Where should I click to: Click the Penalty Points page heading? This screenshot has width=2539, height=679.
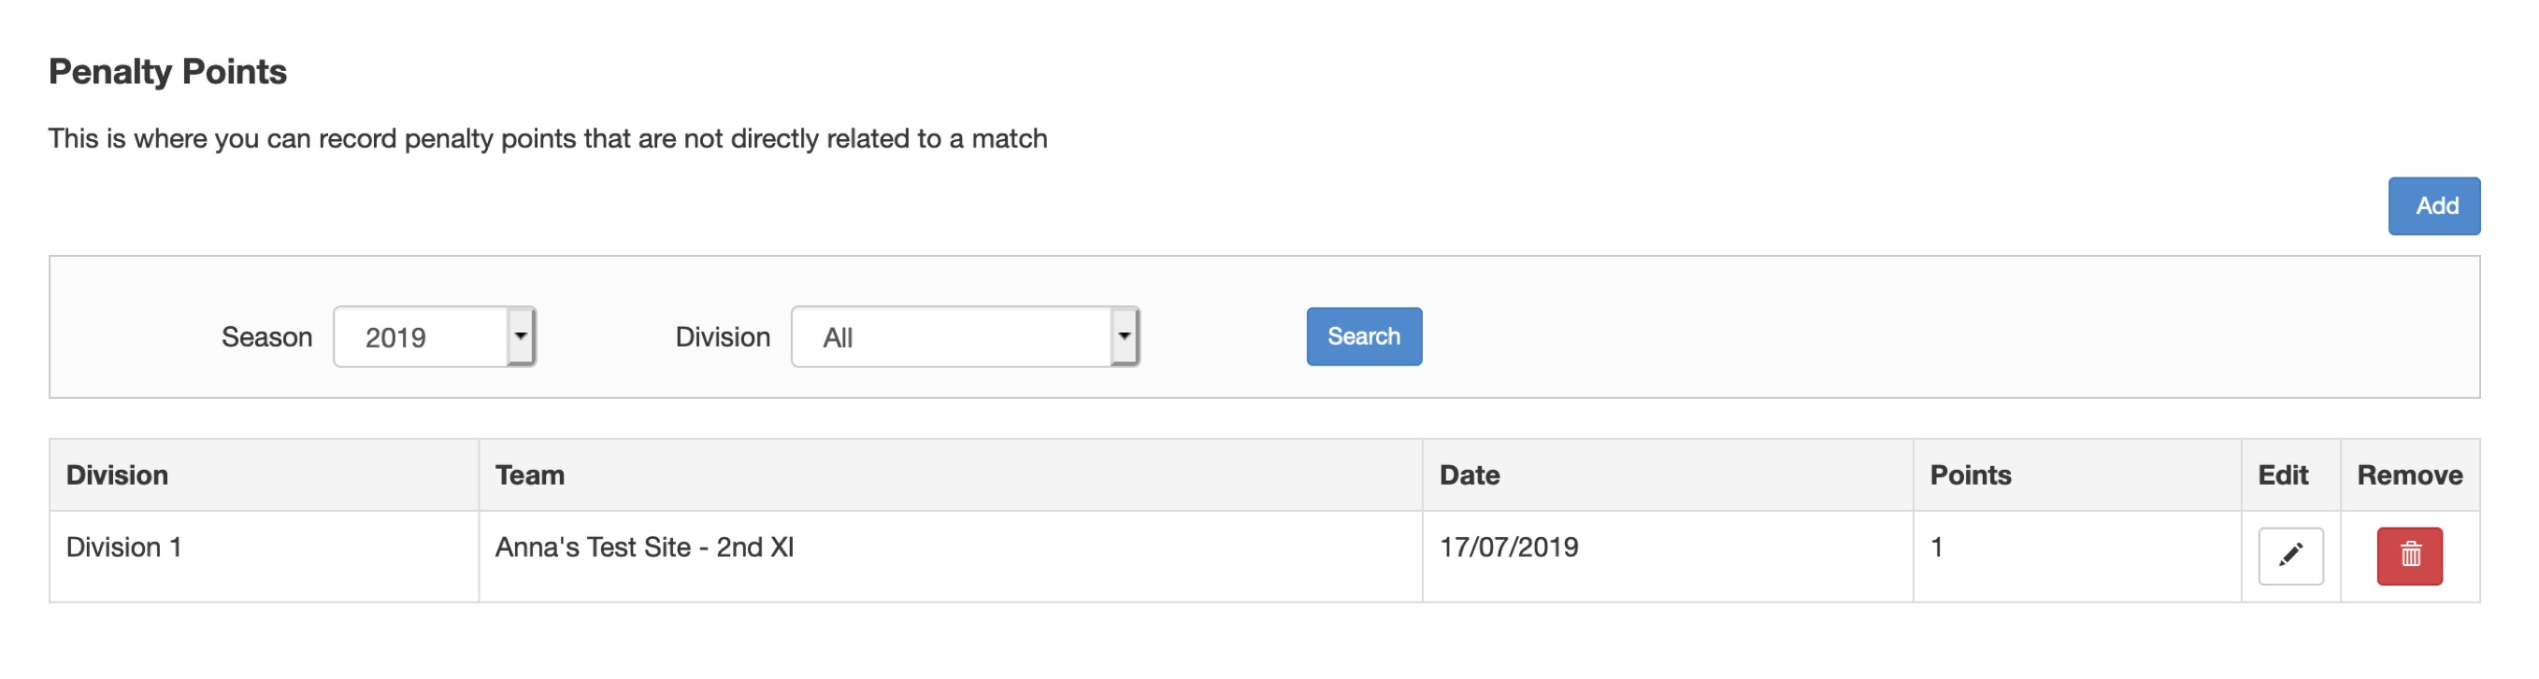(x=167, y=72)
